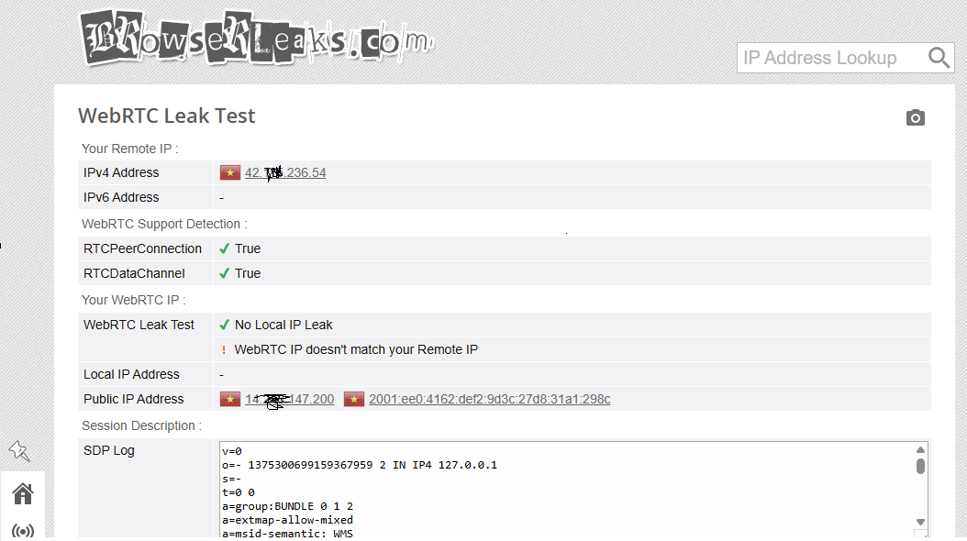Click the flag beside the IPv4 Address

click(x=229, y=172)
